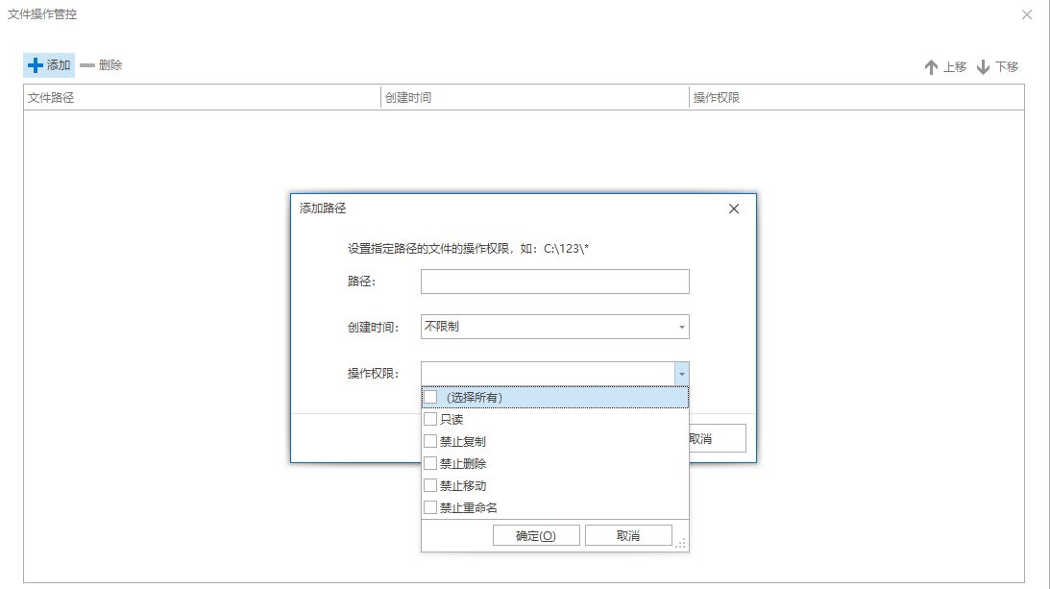Check the (选择所有) select-all checkbox
The width and height of the screenshot is (1050, 589).
[430, 398]
